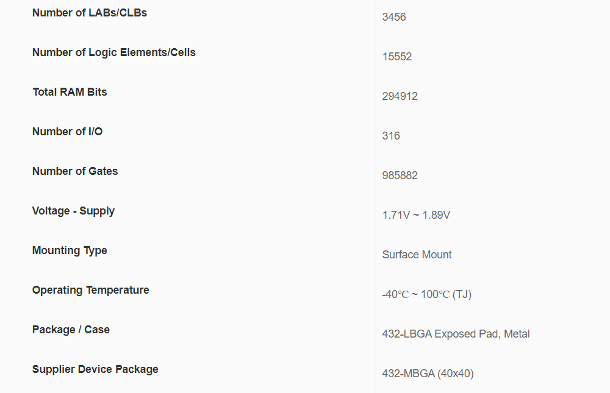610x393 pixels.
Task: Click the 'Voltage - Supply' label
Action: [x=73, y=211]
